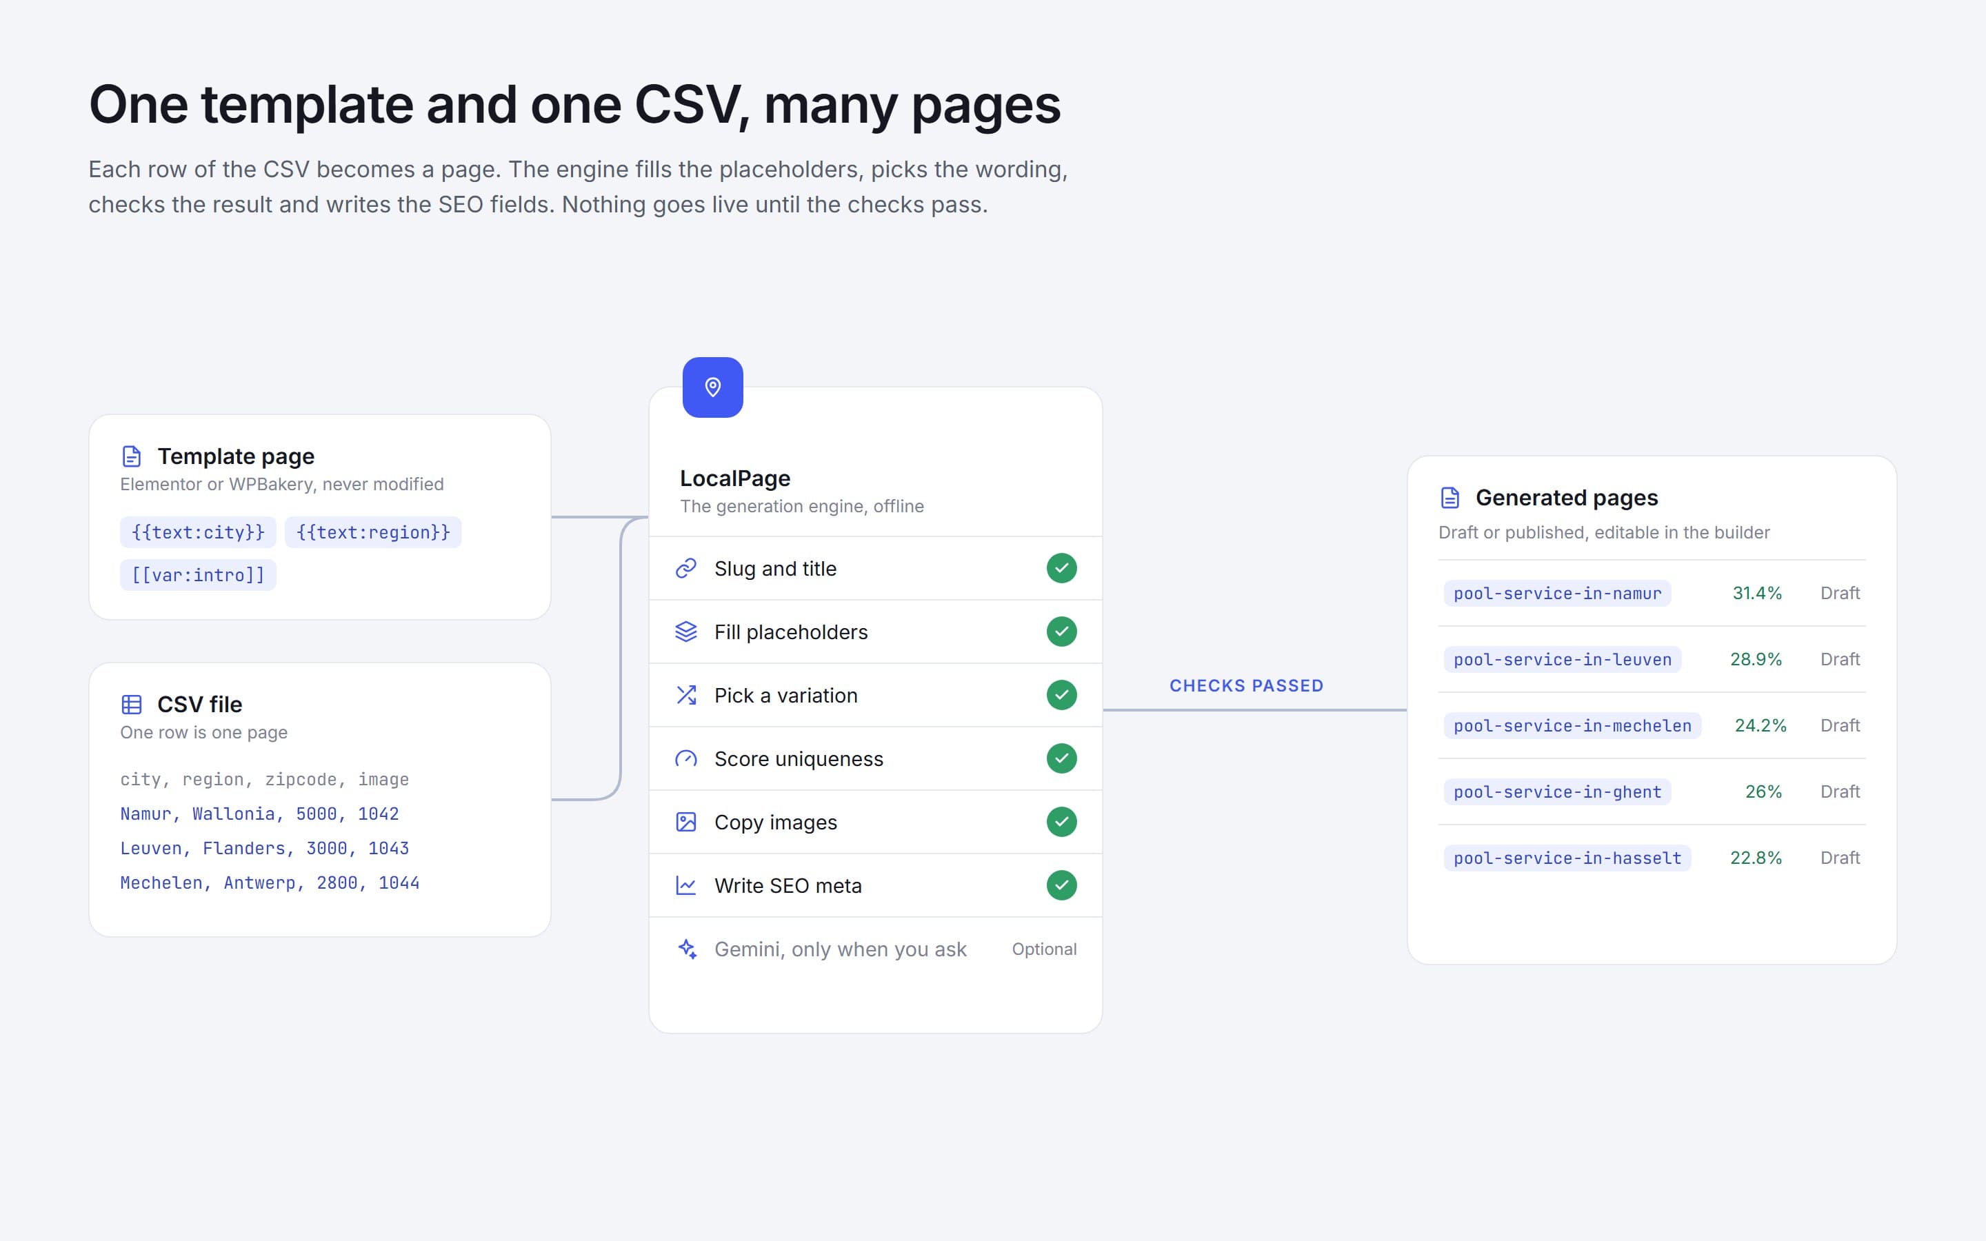Open the pool-service-in-mechelen slug
This screenshot has height=1241, width=1986.
point(1572,725)
